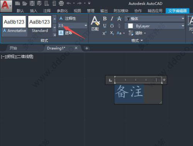The image size is (193, 146).
Task: Customize the Quick Access Toolbar dropdown
Action: 89,3
